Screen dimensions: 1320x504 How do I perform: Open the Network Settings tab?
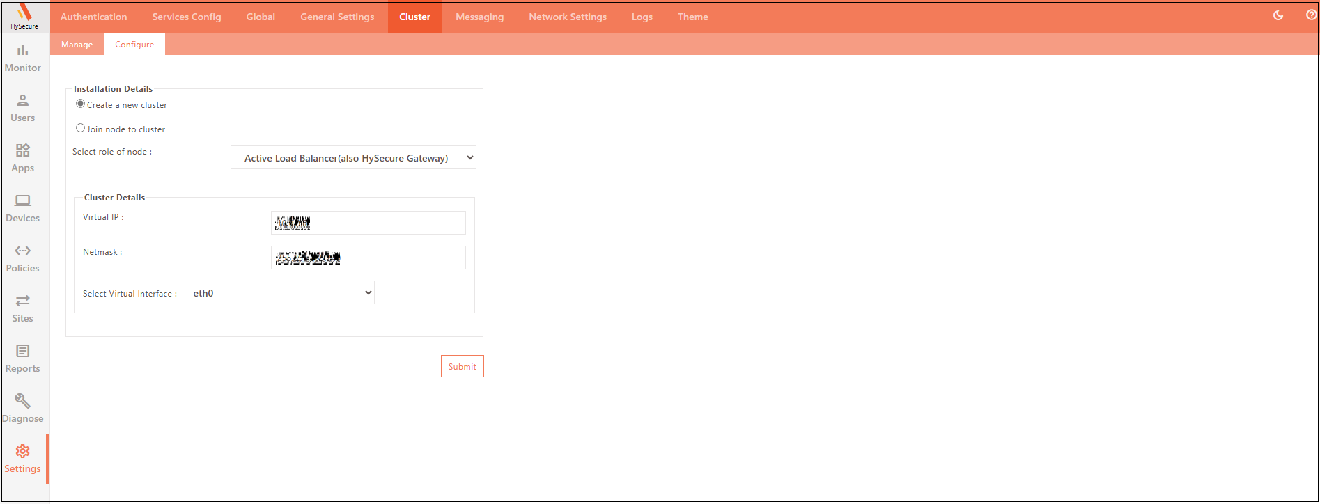tap(567, 17)
